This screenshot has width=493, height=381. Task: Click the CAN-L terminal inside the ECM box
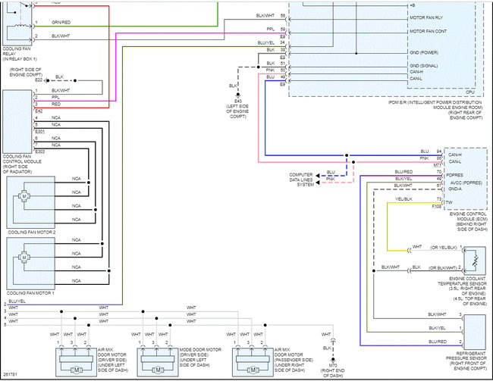[454, 162]
